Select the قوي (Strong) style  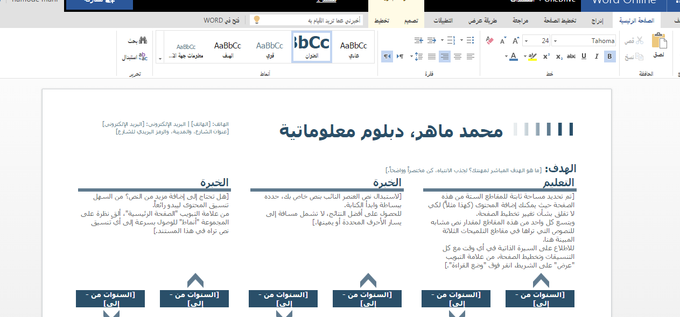click(270, 47)
